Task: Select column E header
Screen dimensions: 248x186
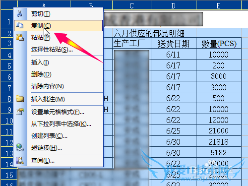Action: pyautogui.click(x=219, y=5)
